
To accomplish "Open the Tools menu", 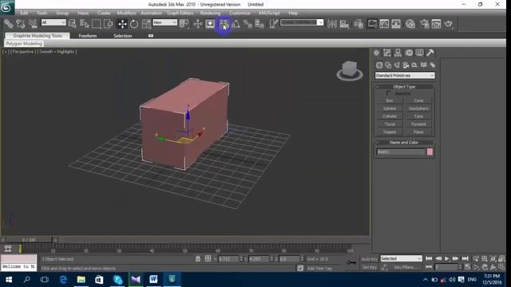I will pos(42,13).
